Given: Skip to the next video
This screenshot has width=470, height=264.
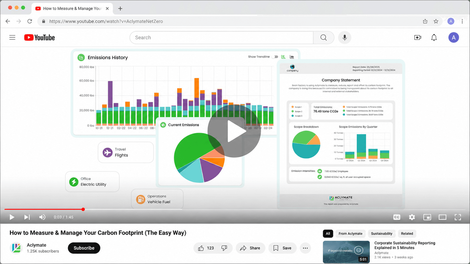Looking at the screenshot, I should click(x=27, y=217).
